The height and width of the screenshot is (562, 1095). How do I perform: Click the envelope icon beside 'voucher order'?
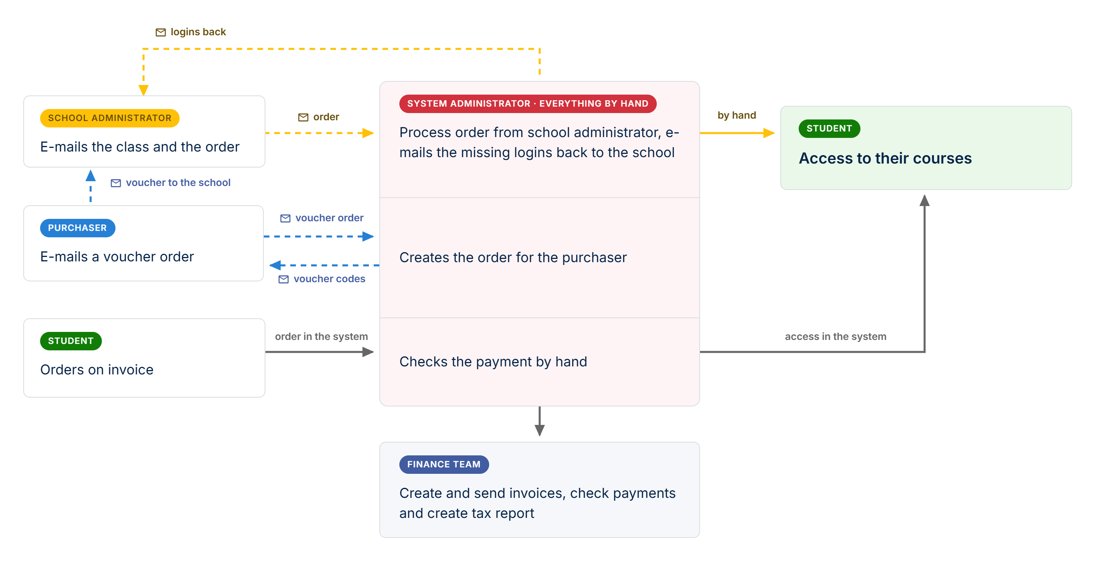(x=285, y=218)
